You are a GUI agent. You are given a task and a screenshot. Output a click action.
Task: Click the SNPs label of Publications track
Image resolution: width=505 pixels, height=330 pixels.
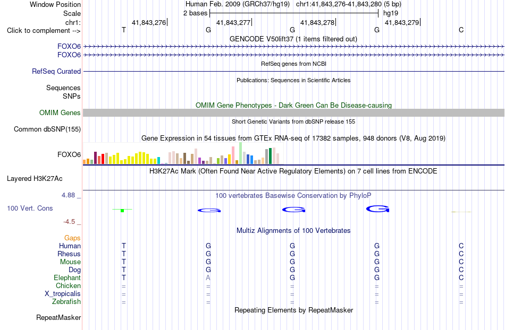[x=72, y=96]
